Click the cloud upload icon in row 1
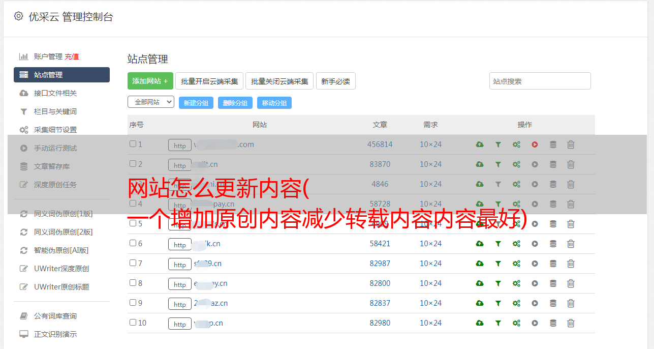Viewport: 654px width, 349px height. 480,144
